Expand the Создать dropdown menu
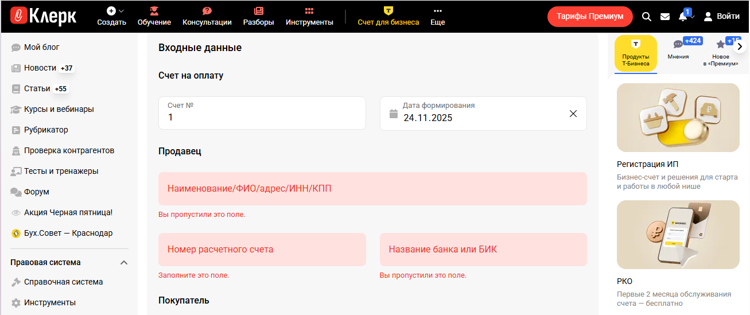This screenshot has width=750, height=315. [x=111, y=17]
